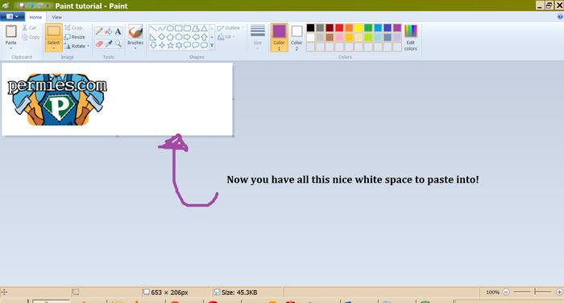Choose the Down arrow shape

pos(153,45)
